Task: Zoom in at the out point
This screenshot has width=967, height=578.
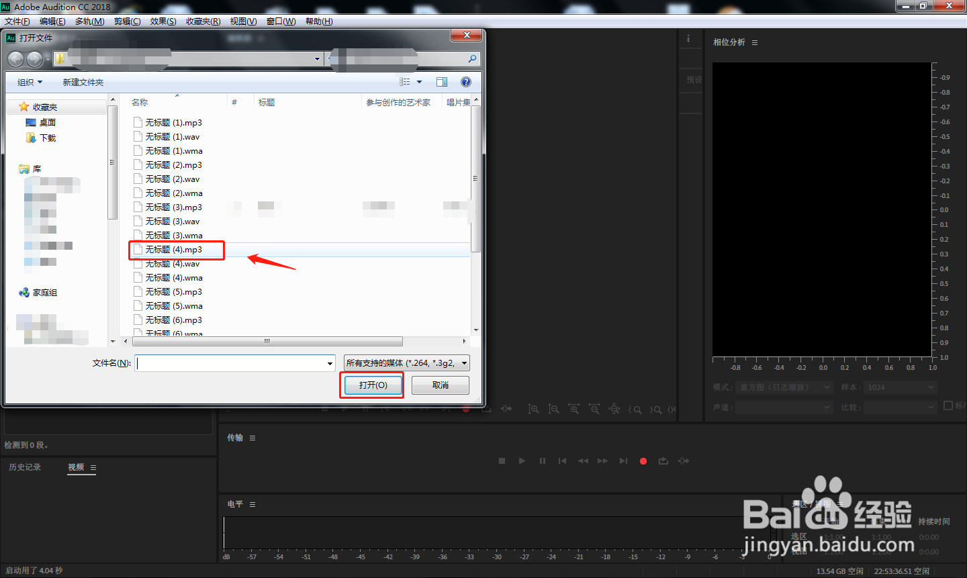Action: (655, 410)
